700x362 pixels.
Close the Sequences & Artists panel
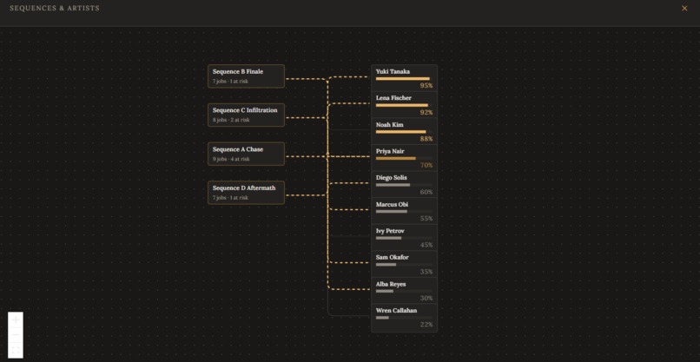[x=683, y=8]
